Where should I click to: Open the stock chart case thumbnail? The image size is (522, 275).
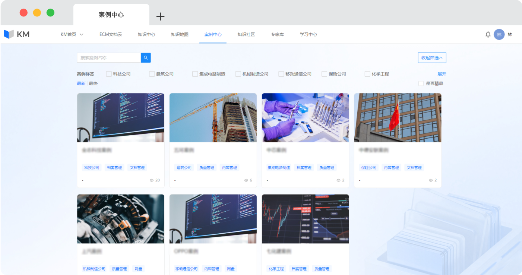point(306,219)
